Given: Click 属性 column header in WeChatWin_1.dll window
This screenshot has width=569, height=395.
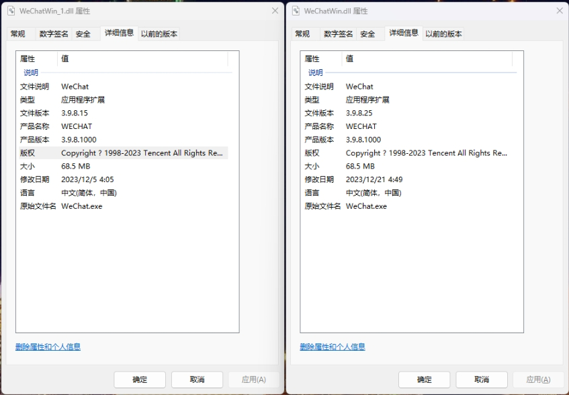Looking at the screenshot, I should click(37, 58).
